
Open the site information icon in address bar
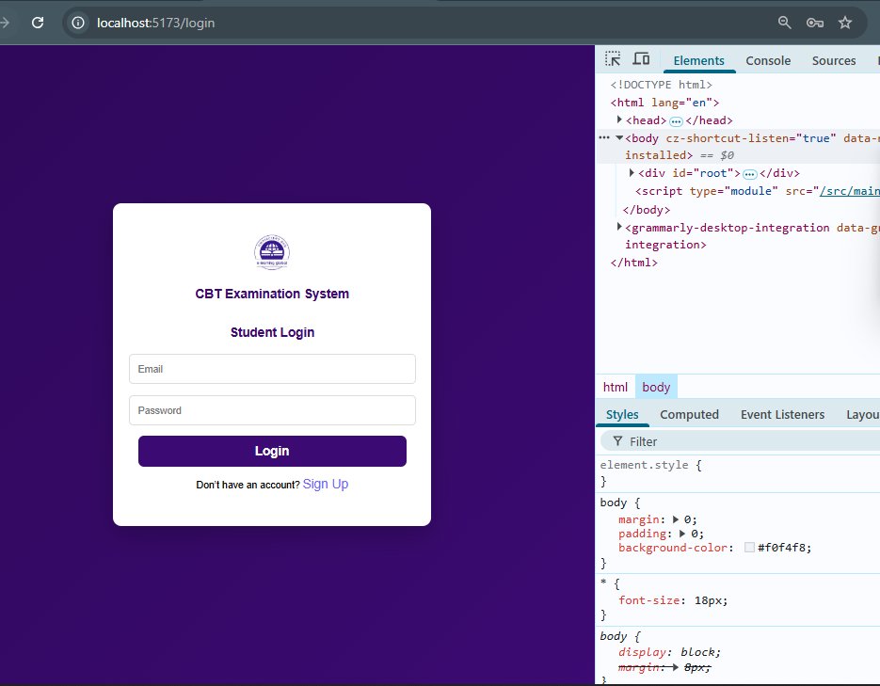tap(78, 23)
